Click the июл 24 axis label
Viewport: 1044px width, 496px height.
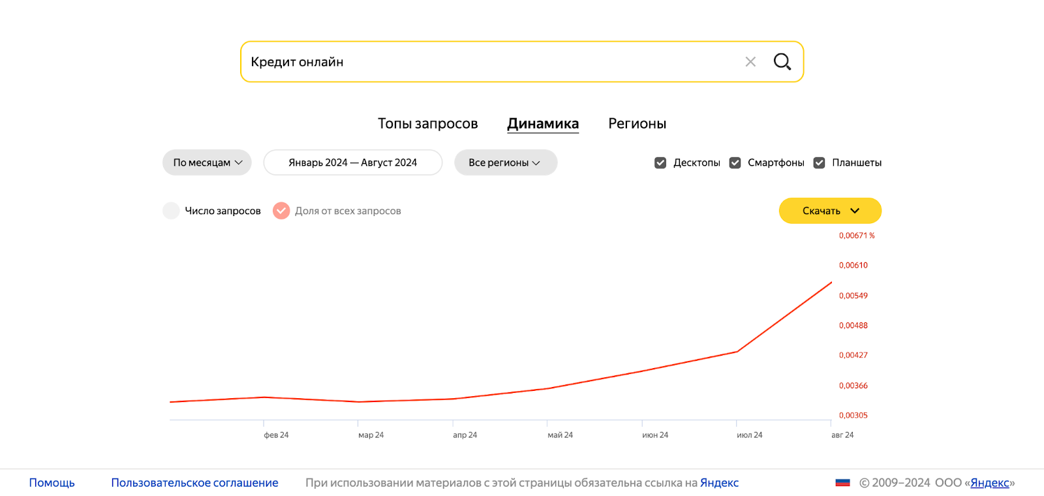coord(749,435)
